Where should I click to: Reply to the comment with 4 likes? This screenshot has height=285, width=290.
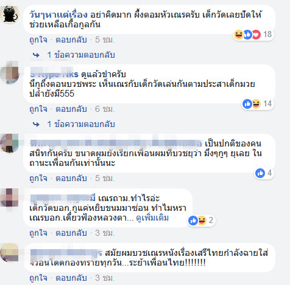[71, 178]
